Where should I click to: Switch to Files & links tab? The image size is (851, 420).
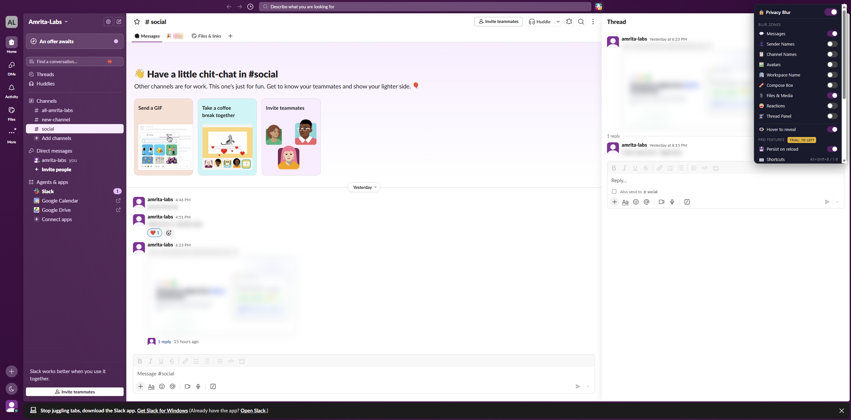tap(206, 36)
